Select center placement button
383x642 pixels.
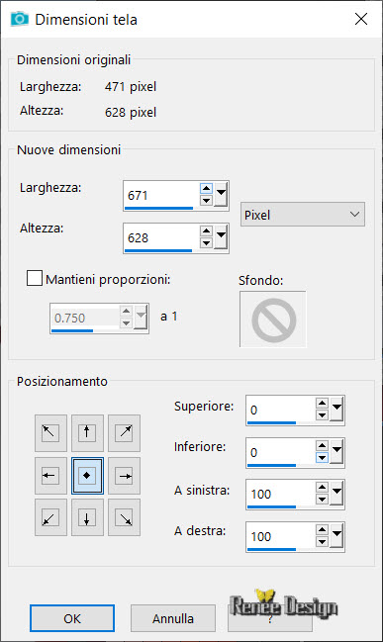coord(87,476)
